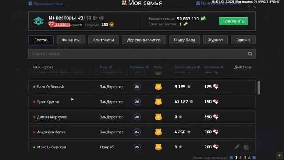
Task: Sort members by Влияние column
Action: (214, 67)
